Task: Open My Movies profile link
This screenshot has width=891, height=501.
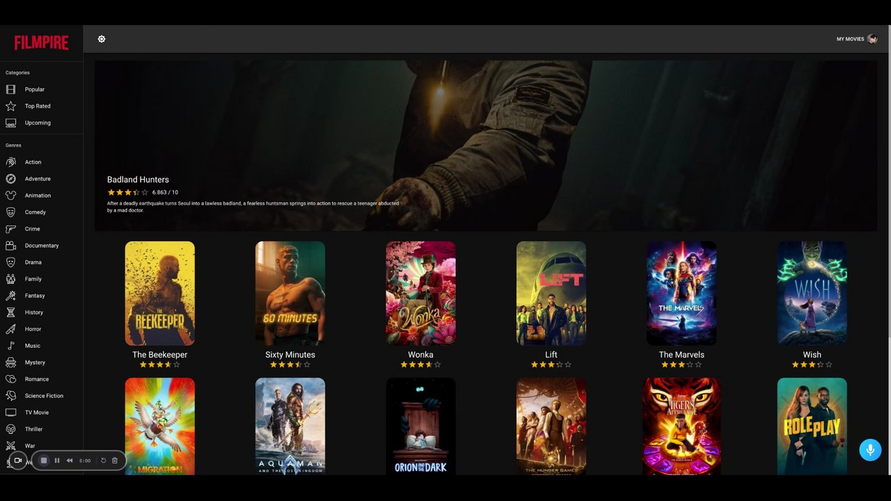Action: [x=850, y=39]
